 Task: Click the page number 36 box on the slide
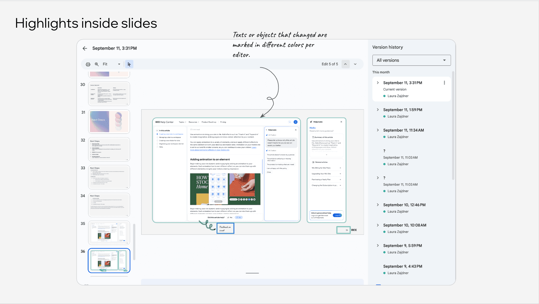[x=344, y=230]
